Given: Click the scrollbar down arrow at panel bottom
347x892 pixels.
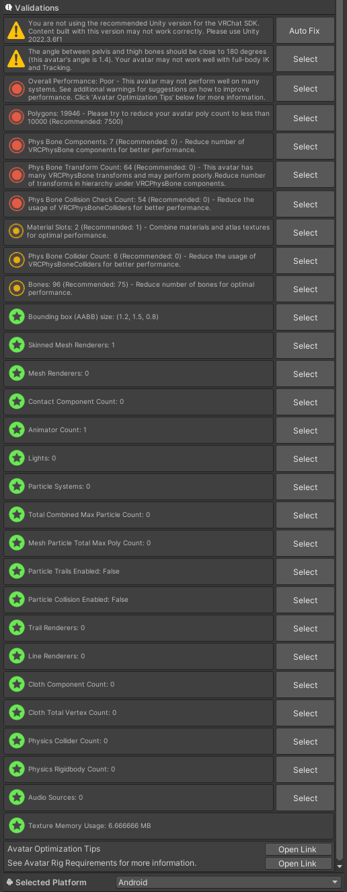Looking at the screenshot, I should click(340, 866).
